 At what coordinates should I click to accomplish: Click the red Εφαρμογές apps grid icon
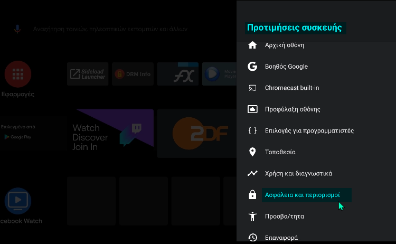[17, 74]
